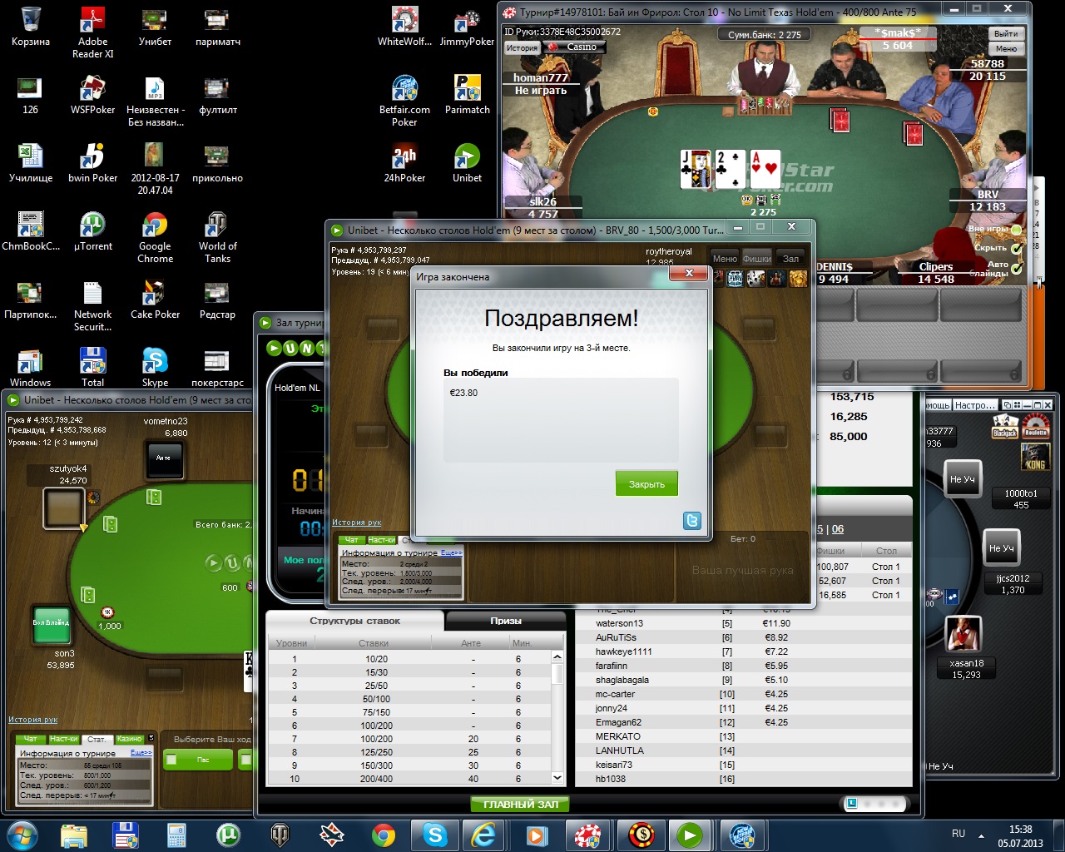1065x852 pixels.
Task: Open the Blackjack side game icon
Action: point(1005,426)
